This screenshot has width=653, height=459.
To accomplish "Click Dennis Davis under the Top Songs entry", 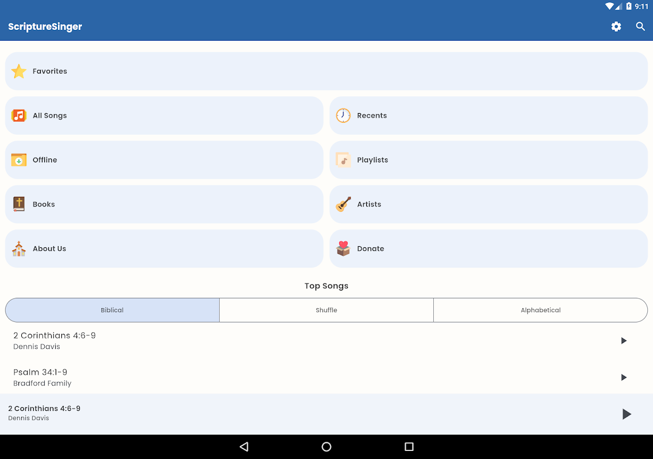I will (x=37, y=347).
